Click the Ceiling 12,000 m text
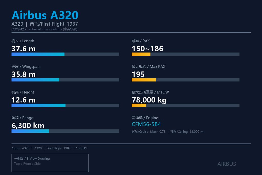Viewport: 262px width, 175px height. click(x=187, y=132)
